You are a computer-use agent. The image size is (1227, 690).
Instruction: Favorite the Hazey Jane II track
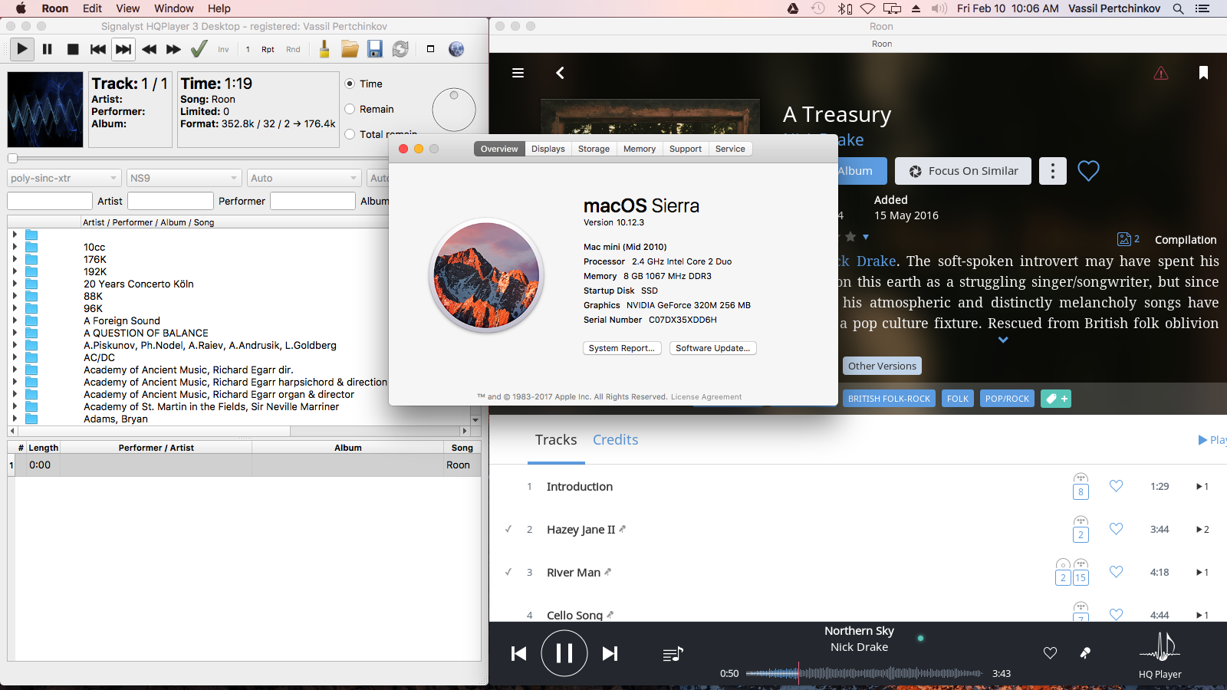tap(1116, 529)
